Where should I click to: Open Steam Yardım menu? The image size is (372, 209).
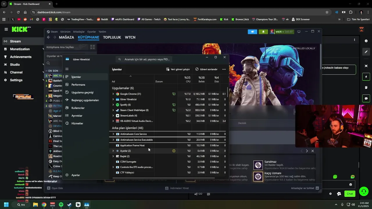point(102,32)
